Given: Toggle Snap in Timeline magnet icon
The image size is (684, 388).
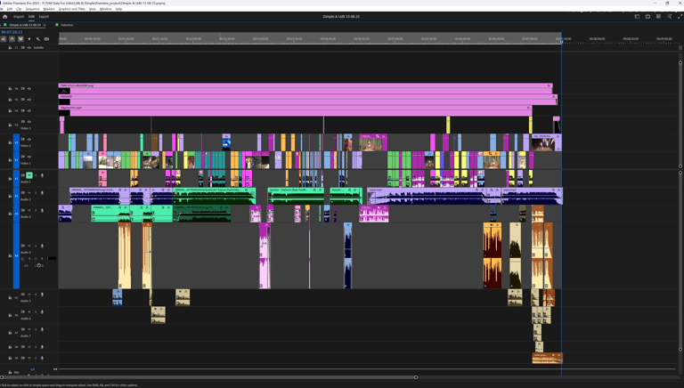Looking at the screenshot, I should [x=12, y=39].
